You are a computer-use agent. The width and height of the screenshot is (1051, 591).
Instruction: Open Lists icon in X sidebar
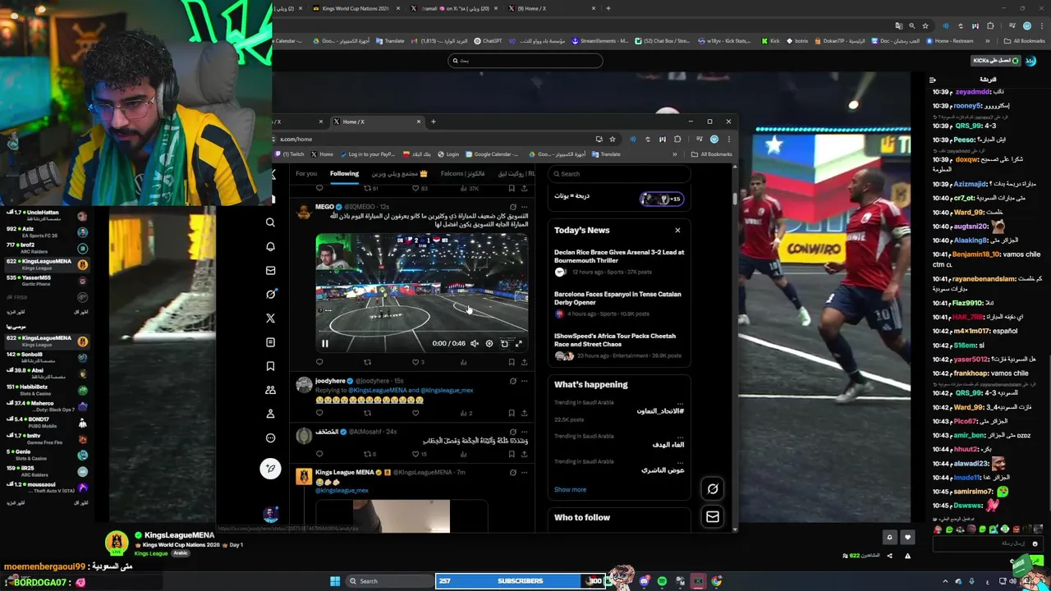(270, 342)
